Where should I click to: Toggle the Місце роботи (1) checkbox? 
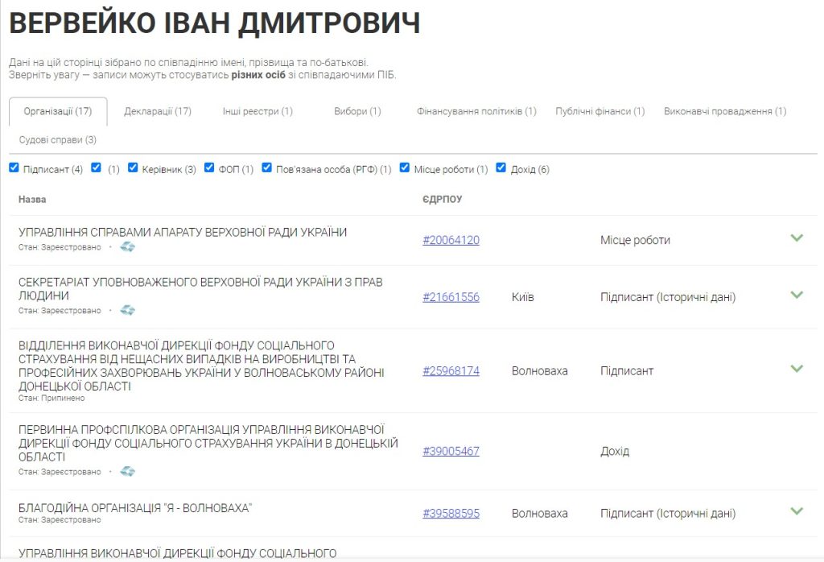pyautogui.click(x=405, y=168)
